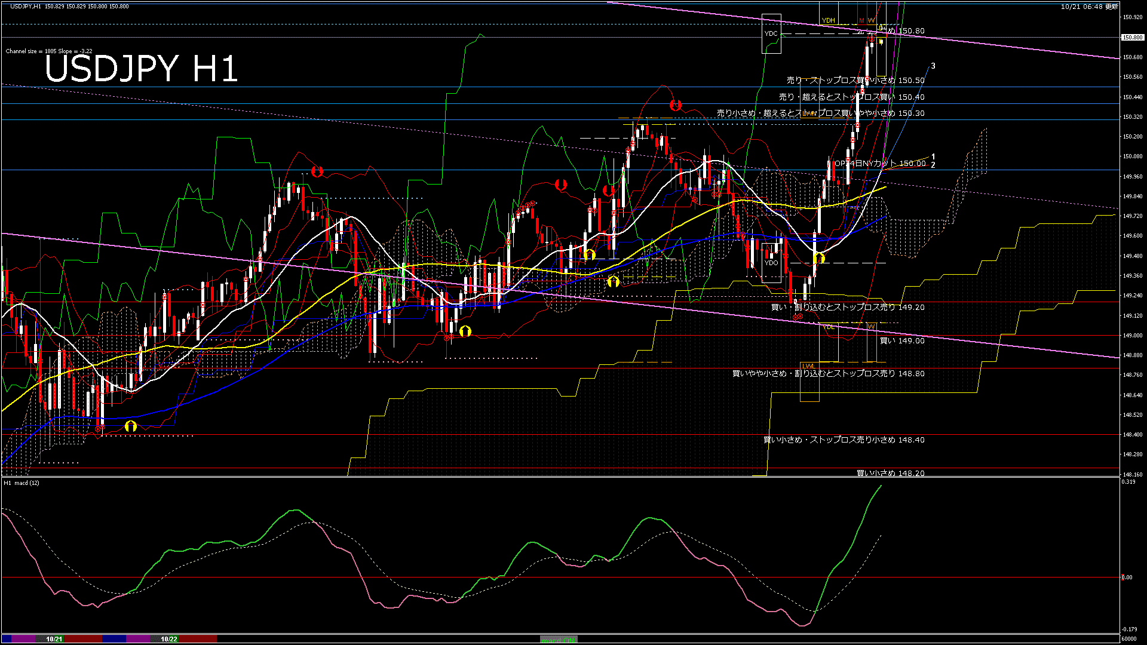This screenshot has height=645, width=1147.
Task: Select the 買いやや小さめ 148.80 order label
Action: click(829, 373)
